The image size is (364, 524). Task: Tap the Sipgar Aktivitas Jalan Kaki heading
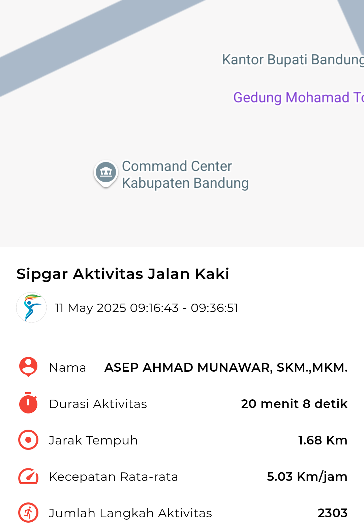(123, 274)
